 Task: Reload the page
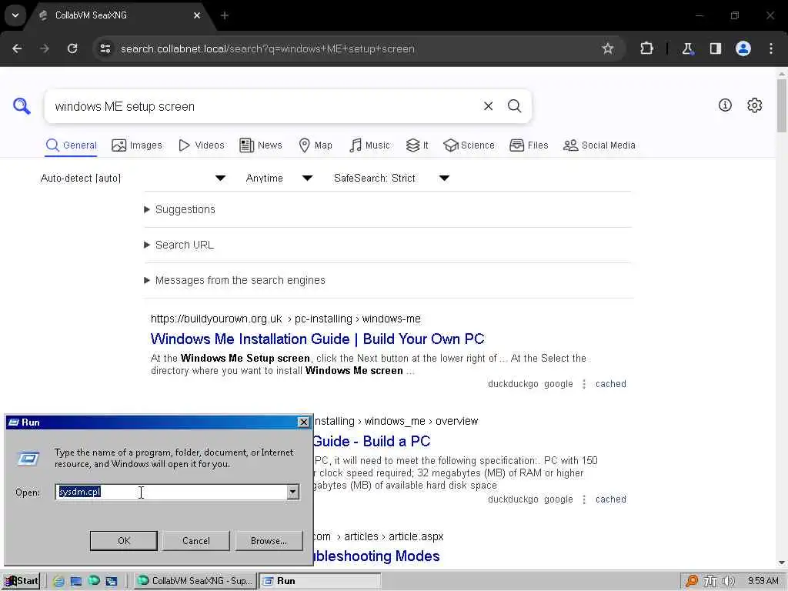click(72, 48)
